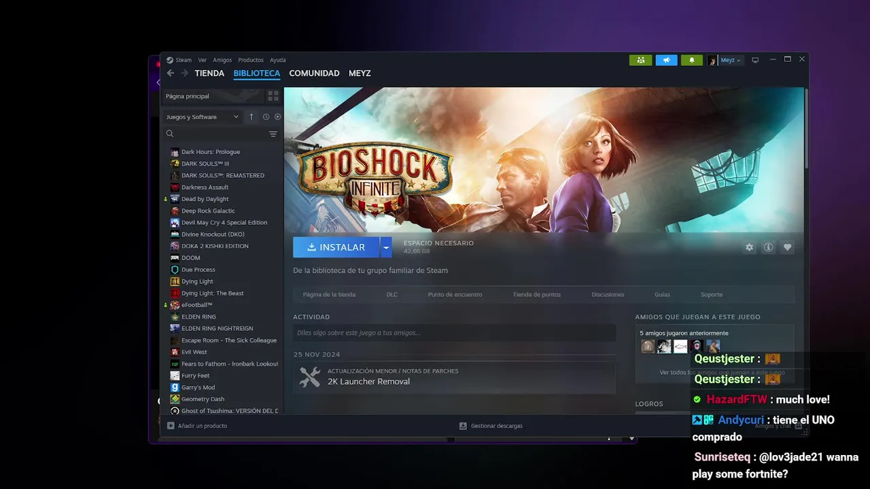Go back with the left arrow

pyautogui.click(x=171, y=73)
